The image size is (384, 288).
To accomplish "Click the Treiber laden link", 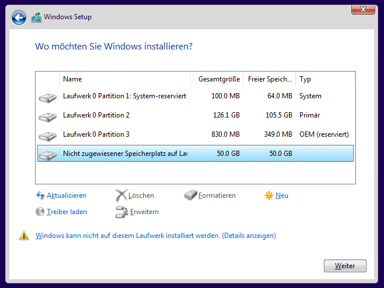I will pos(67,212).
